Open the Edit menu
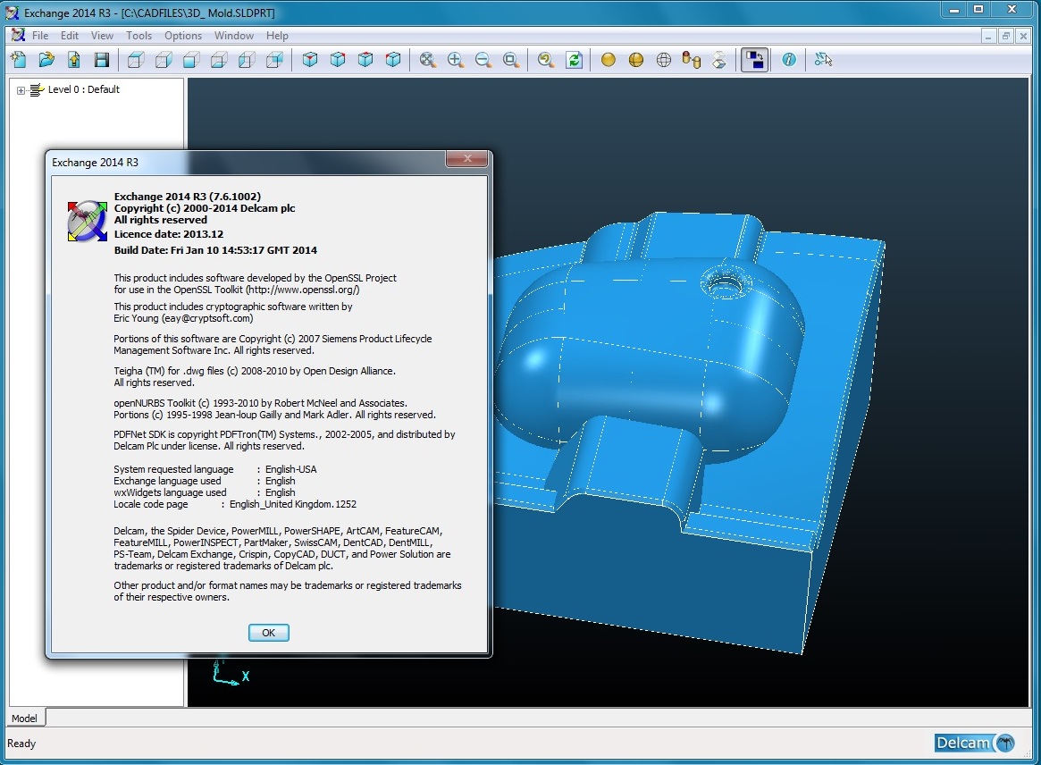The height and width of the screenshot is (765, 1041). 69,35
